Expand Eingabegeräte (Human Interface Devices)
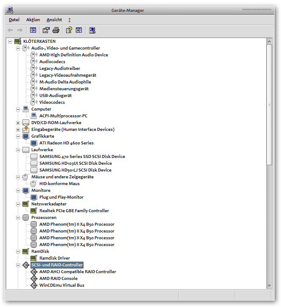 click(x=18, y=130)
